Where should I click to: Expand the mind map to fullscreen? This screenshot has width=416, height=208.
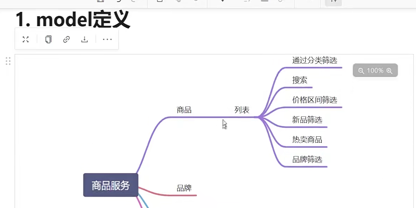coord(25,40)
